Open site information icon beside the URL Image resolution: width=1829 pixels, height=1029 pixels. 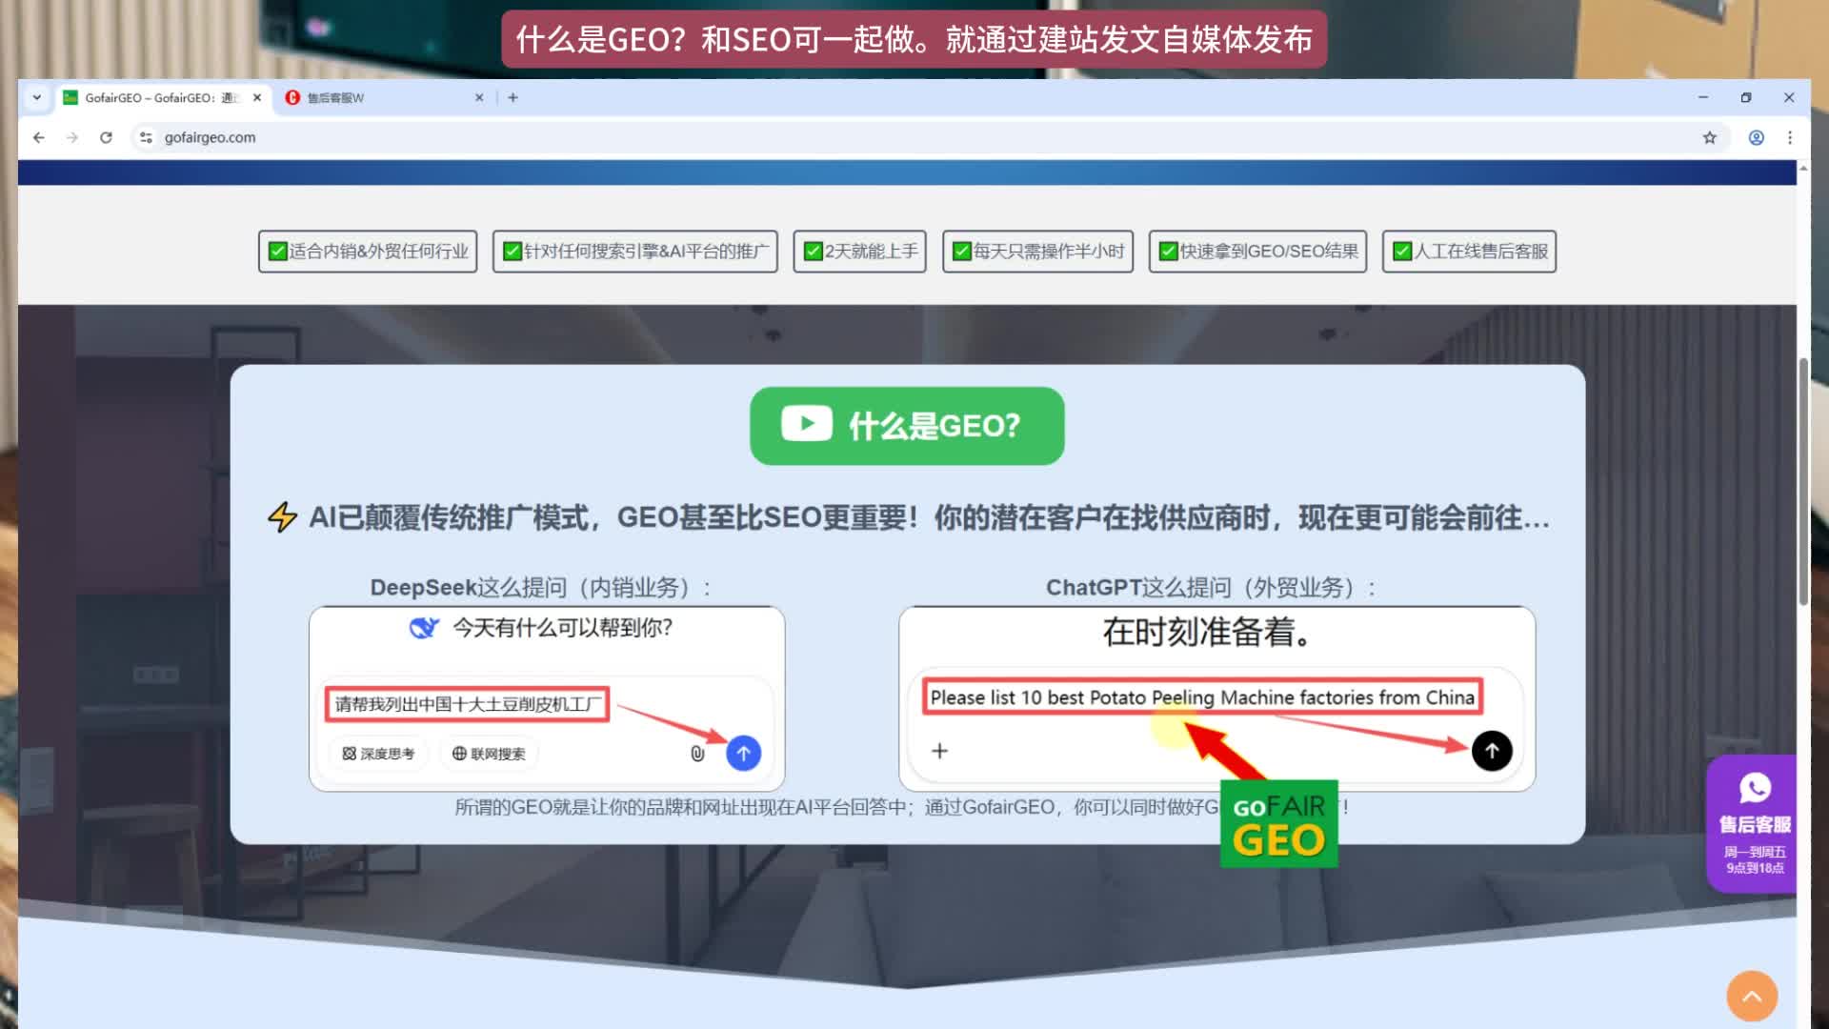click(146, 137)
